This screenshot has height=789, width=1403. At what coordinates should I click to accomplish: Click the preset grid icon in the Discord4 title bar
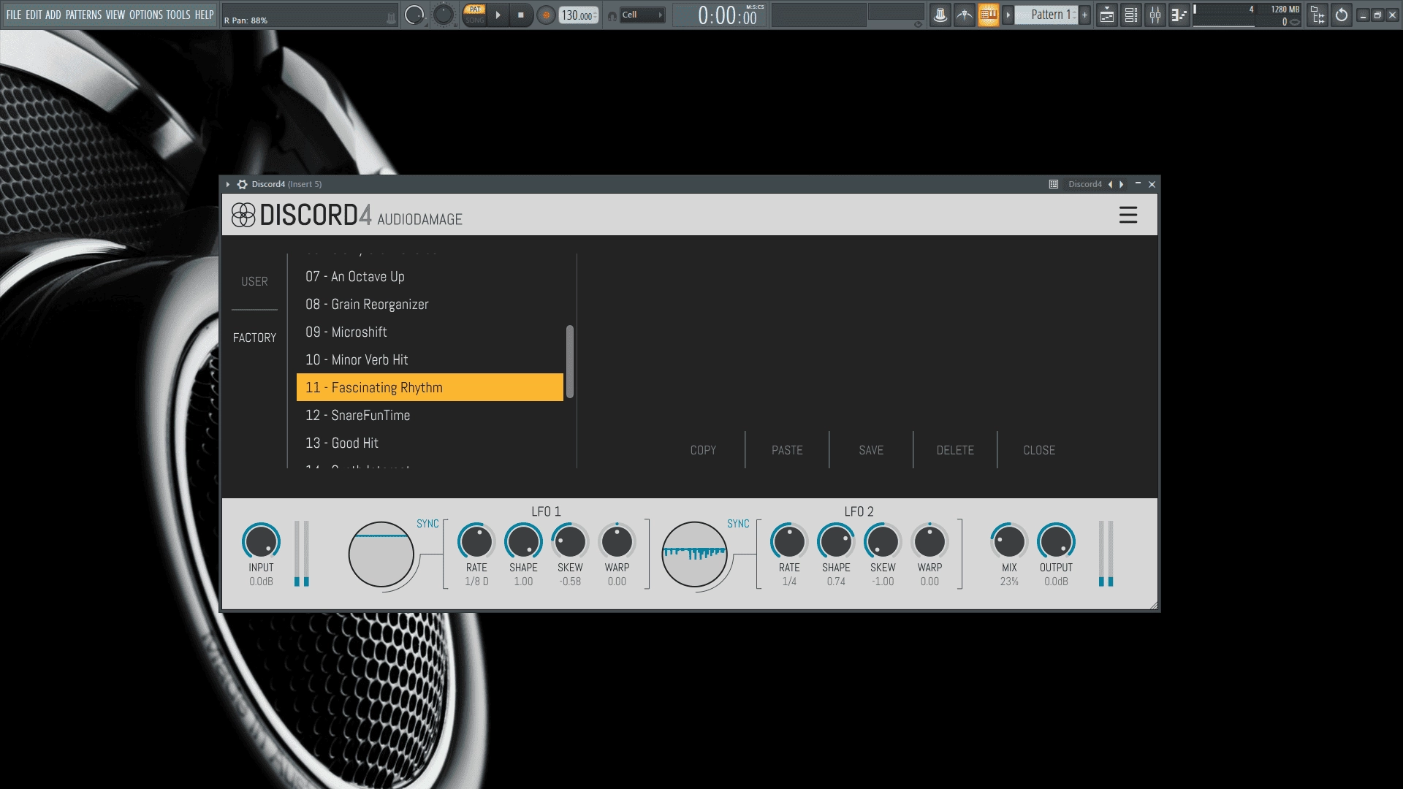point(1054,184)
